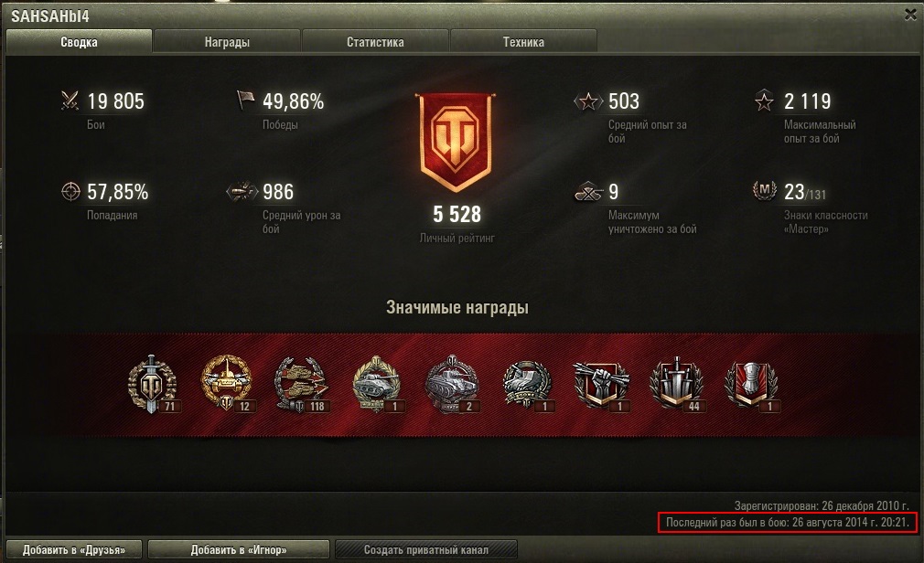
Task: Switch to the Награды tab
Action: point(227,42)
